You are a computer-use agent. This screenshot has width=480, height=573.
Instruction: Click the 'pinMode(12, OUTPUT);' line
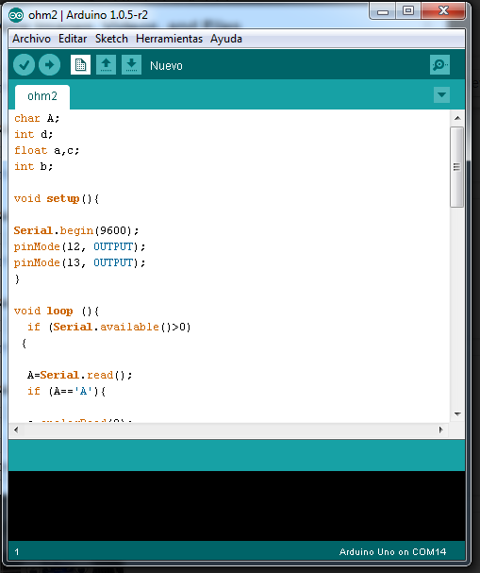pos(79,246)
